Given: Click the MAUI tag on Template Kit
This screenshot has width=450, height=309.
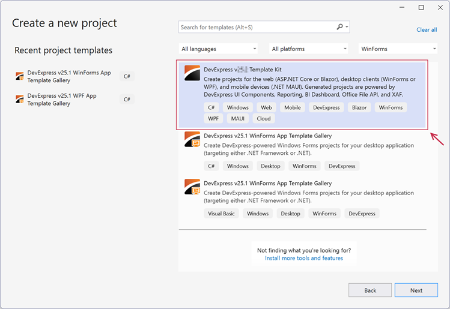Looking at the screenshot, I should tap(238, 118).
